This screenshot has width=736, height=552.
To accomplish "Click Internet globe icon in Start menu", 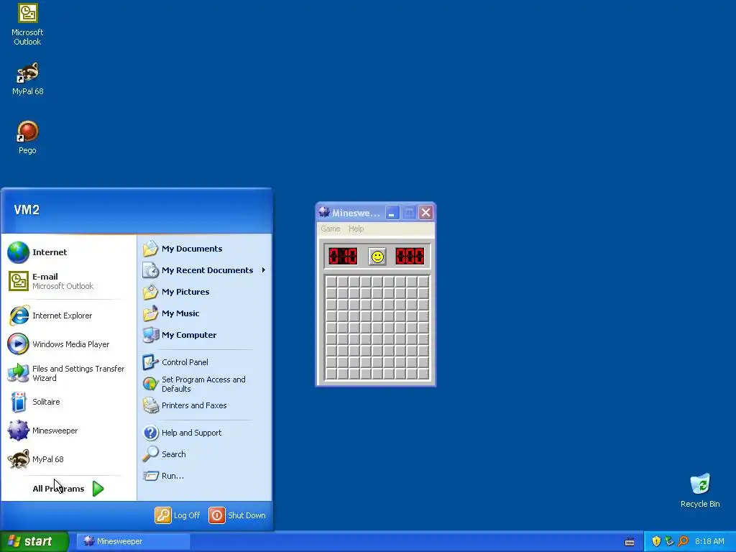I will (18, 252).
